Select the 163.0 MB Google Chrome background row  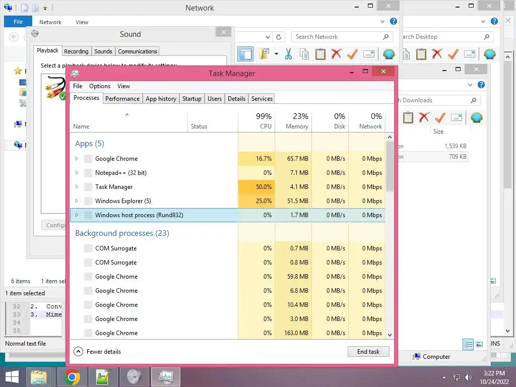pos(227,333)
